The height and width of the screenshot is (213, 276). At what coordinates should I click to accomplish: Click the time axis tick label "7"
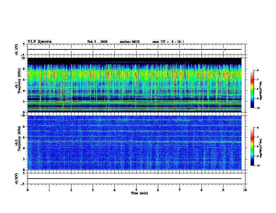(x=180, y=190)
